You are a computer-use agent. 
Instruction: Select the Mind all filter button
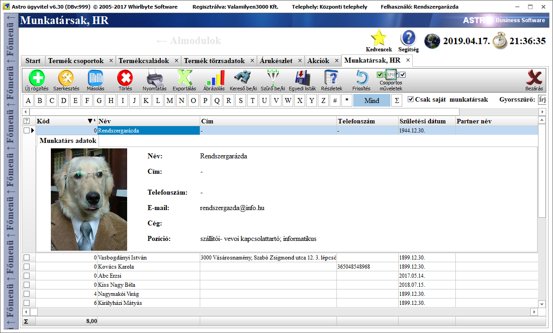click(x=371, y=101)
